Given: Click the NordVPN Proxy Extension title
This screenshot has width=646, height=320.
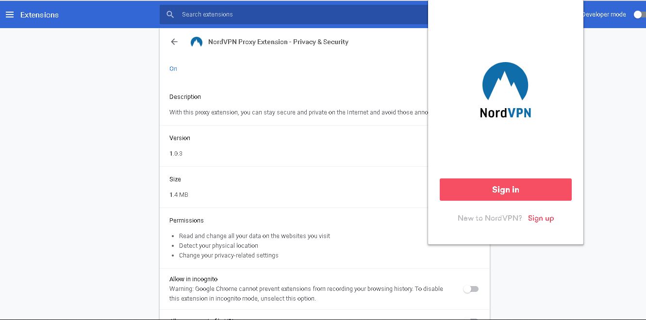Looking at the screenshot, I should 278,42.
